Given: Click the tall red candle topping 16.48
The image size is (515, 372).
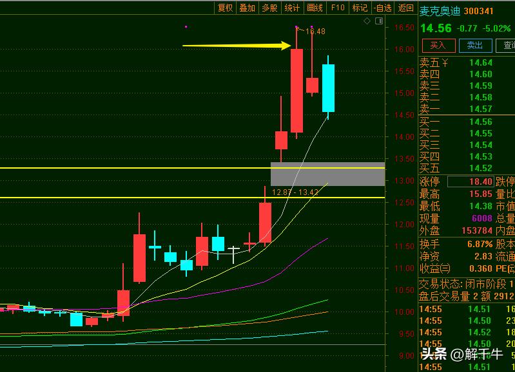Looking at the screenshot, I should click(x=296, y=91).
